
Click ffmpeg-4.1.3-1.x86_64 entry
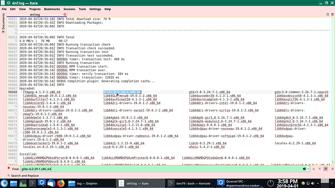pyautogui.click(x=42, y=92)
